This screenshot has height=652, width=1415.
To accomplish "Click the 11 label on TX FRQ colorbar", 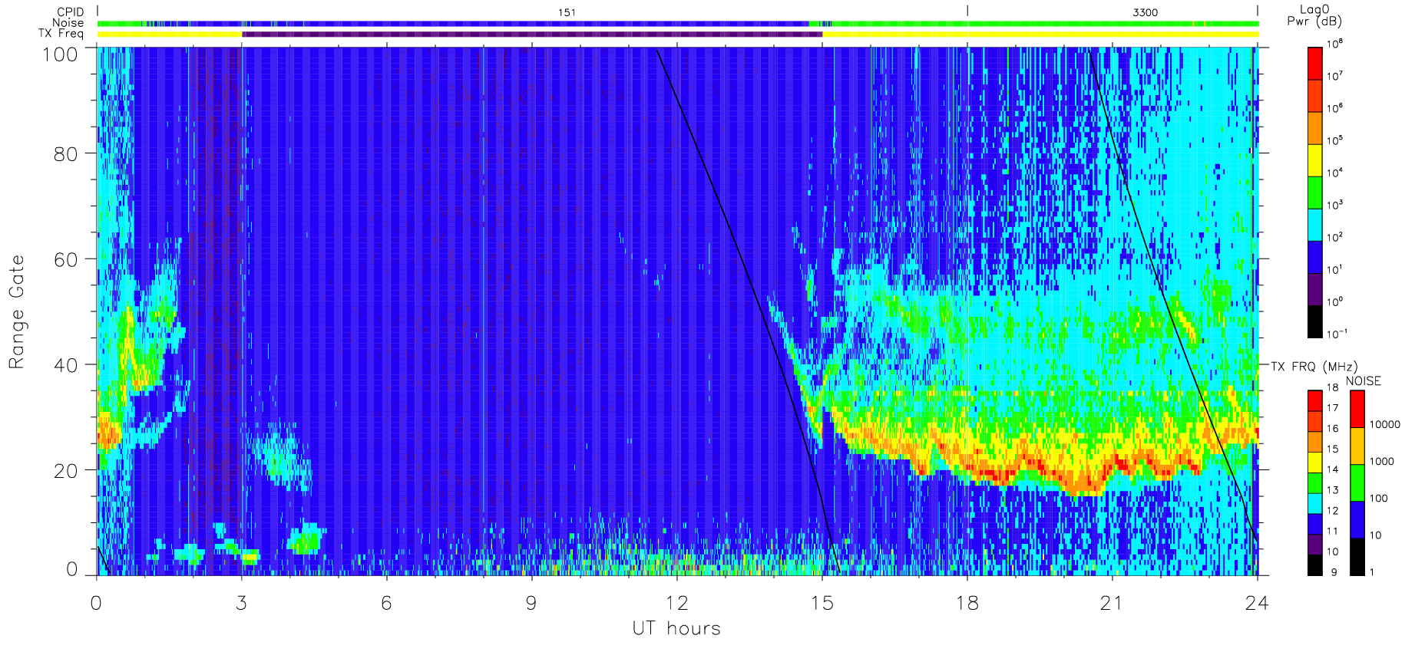I will [x=1333, y=531].
